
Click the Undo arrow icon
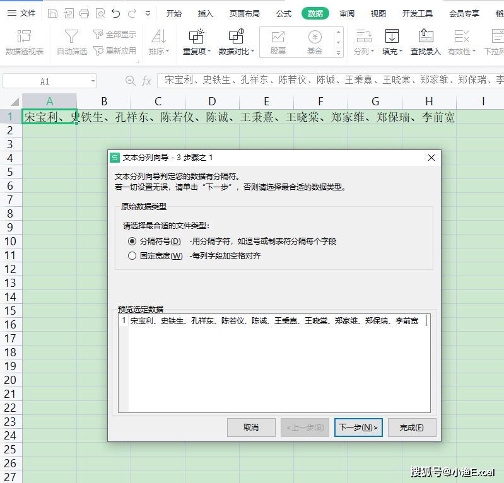pos(115,13)
